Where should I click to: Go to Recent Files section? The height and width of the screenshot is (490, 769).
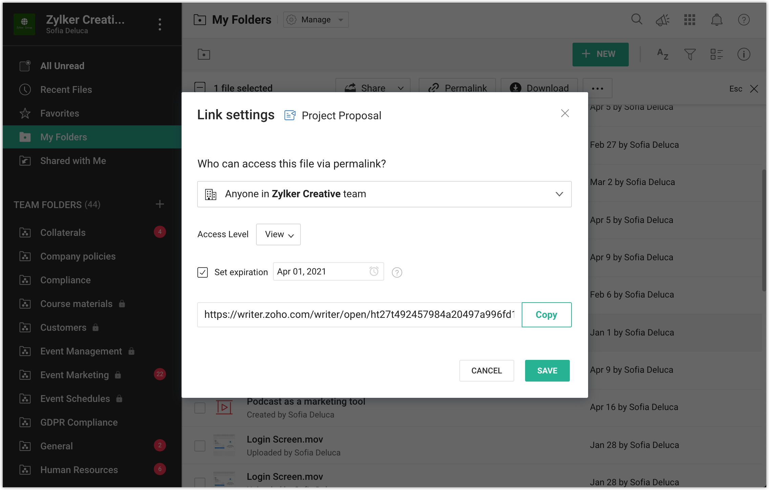(x=66, y=89)
